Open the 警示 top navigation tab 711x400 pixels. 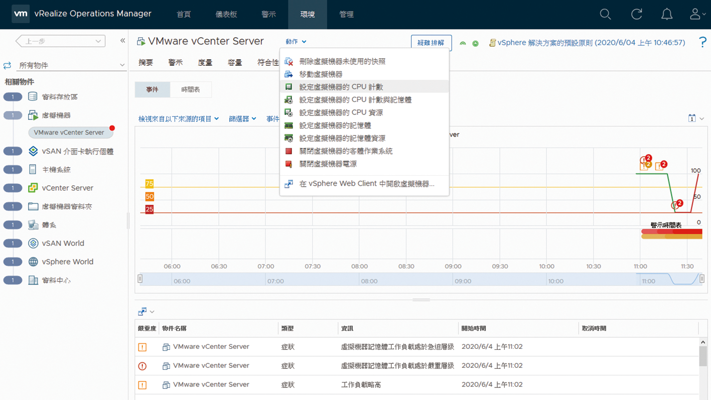point(268,15)
